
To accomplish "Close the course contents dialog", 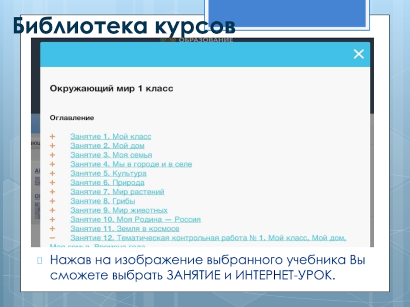I will 358,54.
